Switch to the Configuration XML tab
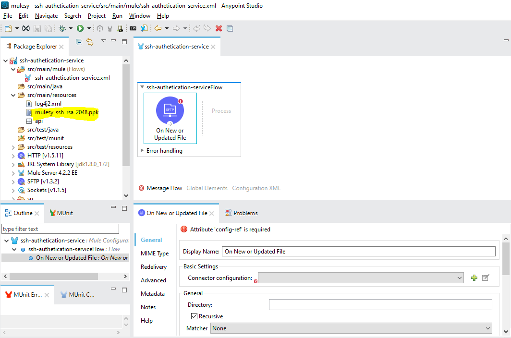The width and height of the screenshot is (511, 338). click(256, 188)
